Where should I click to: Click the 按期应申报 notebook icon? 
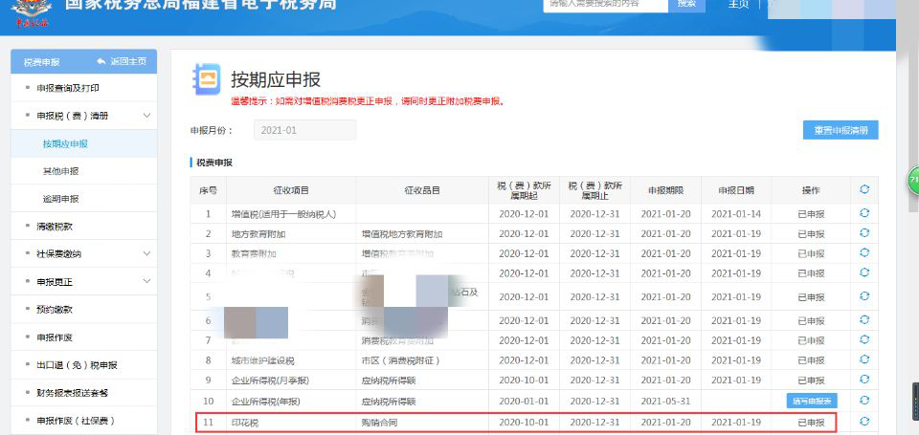(206, 78)
